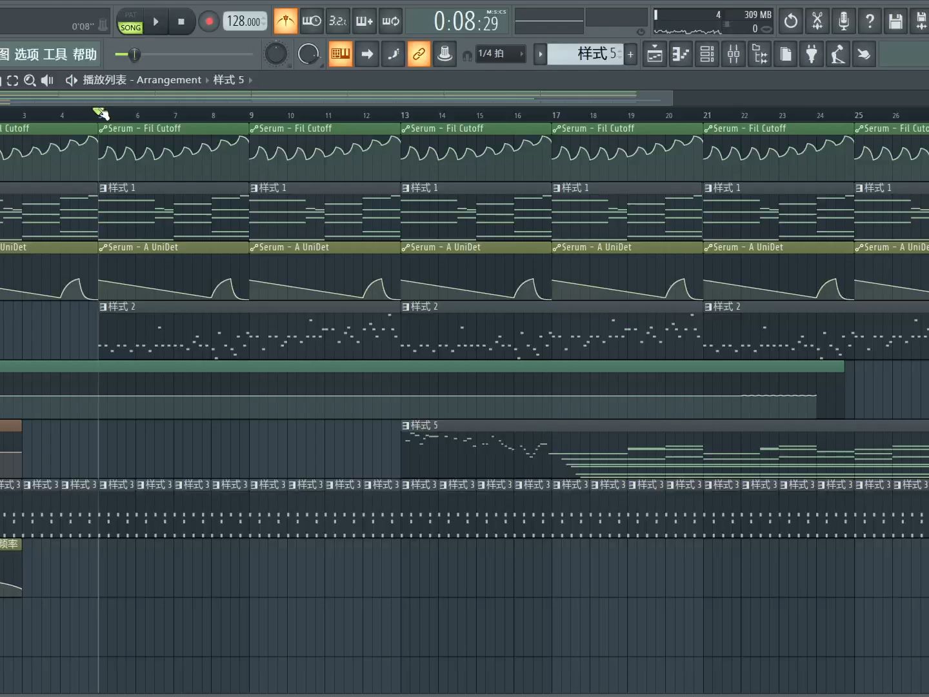
Task: Open the 样式 5 pattern selector
Action: pos(585,54)
